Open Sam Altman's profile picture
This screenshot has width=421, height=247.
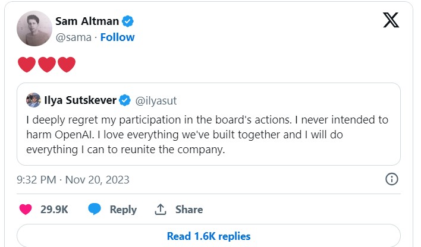[x=34, y=29]
